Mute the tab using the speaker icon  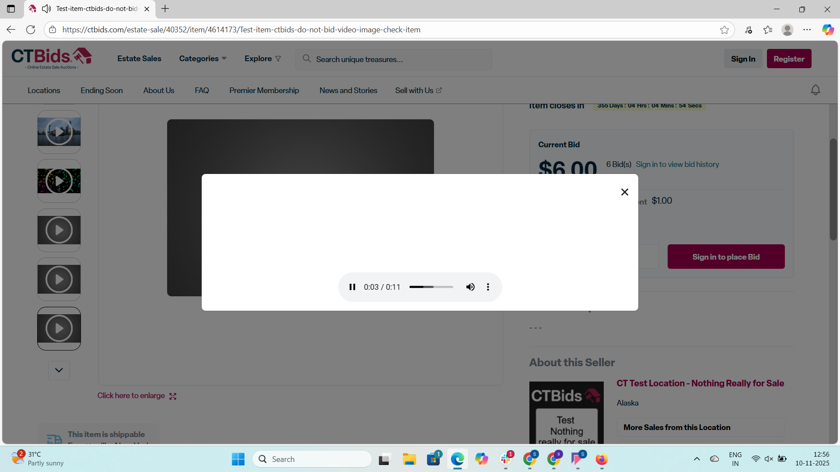click(46, 9)
